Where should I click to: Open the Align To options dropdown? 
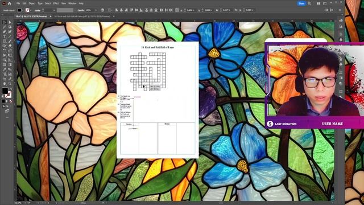[x=109, y=10]
